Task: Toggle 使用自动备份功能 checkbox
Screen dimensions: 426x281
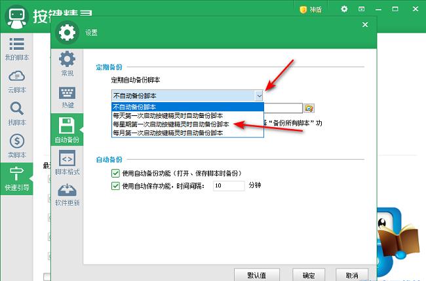Action: tap(116, 173)
